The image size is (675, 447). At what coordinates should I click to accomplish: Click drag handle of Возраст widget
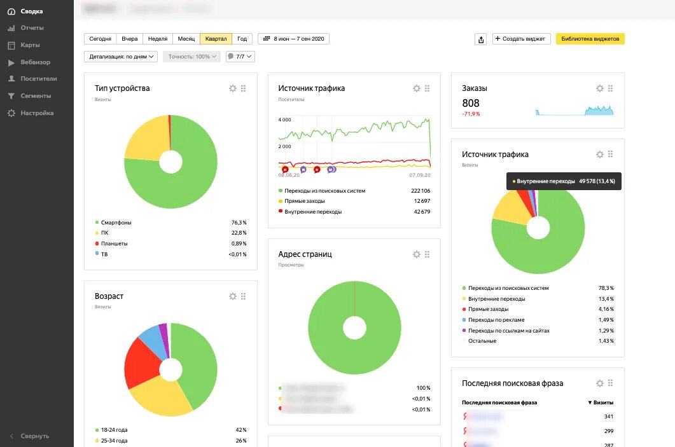244,296
